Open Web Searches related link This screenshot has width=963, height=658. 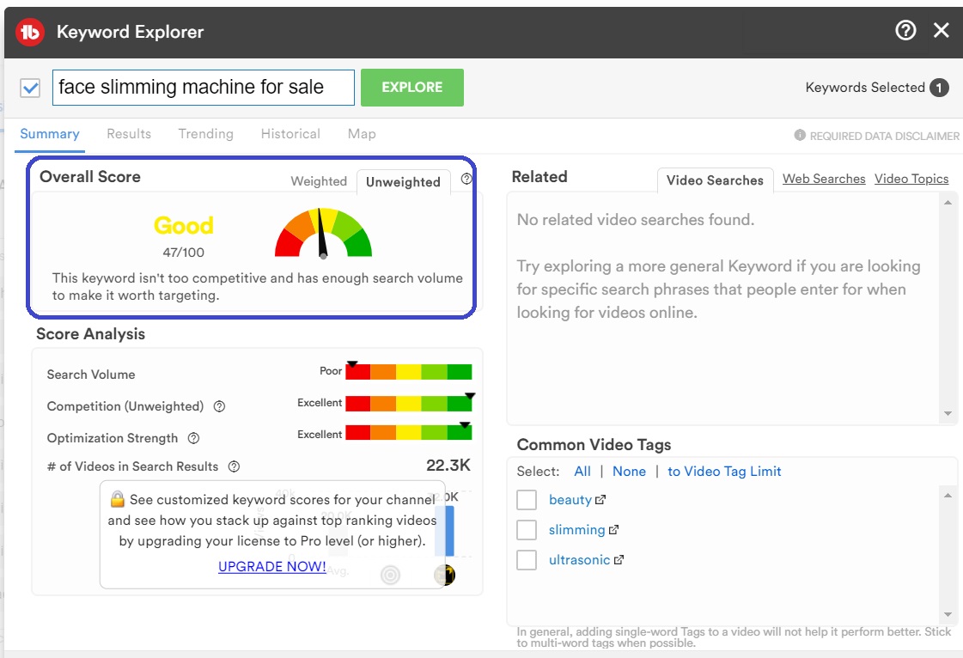(x=824, y=179)
